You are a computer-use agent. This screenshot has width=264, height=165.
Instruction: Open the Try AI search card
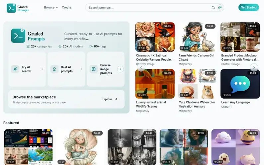(x=27, y=69)
